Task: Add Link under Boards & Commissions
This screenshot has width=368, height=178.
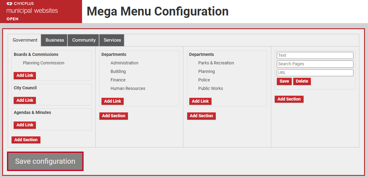Action: (x=25, y=75)
